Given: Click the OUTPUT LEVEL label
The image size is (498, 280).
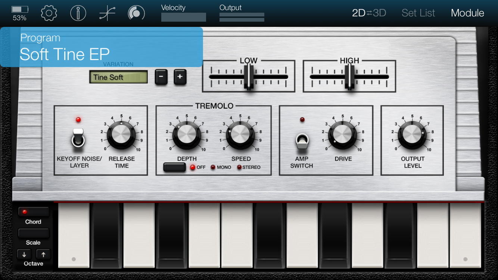Looking at the screenshot, I should (x=413, y=162).
